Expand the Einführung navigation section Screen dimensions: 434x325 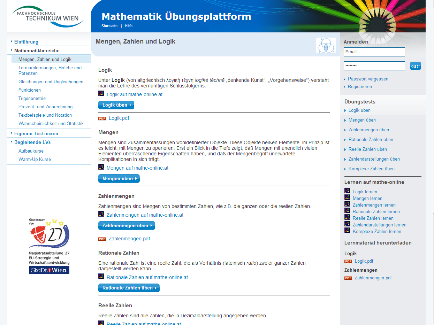point(26,42)
